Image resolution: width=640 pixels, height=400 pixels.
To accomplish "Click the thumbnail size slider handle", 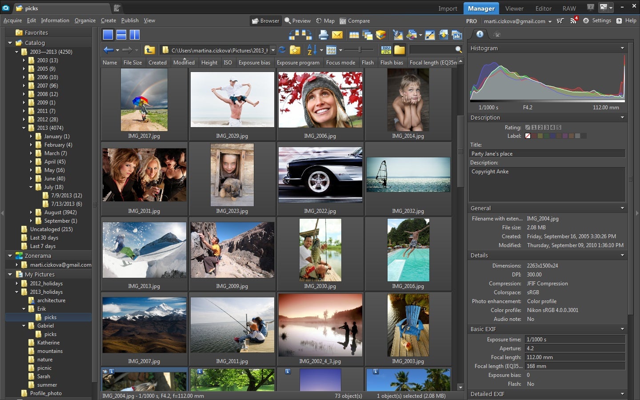I will click(360, 50).
